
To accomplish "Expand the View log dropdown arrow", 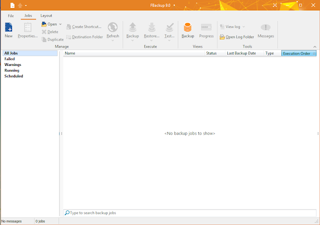I will (244, 26).
